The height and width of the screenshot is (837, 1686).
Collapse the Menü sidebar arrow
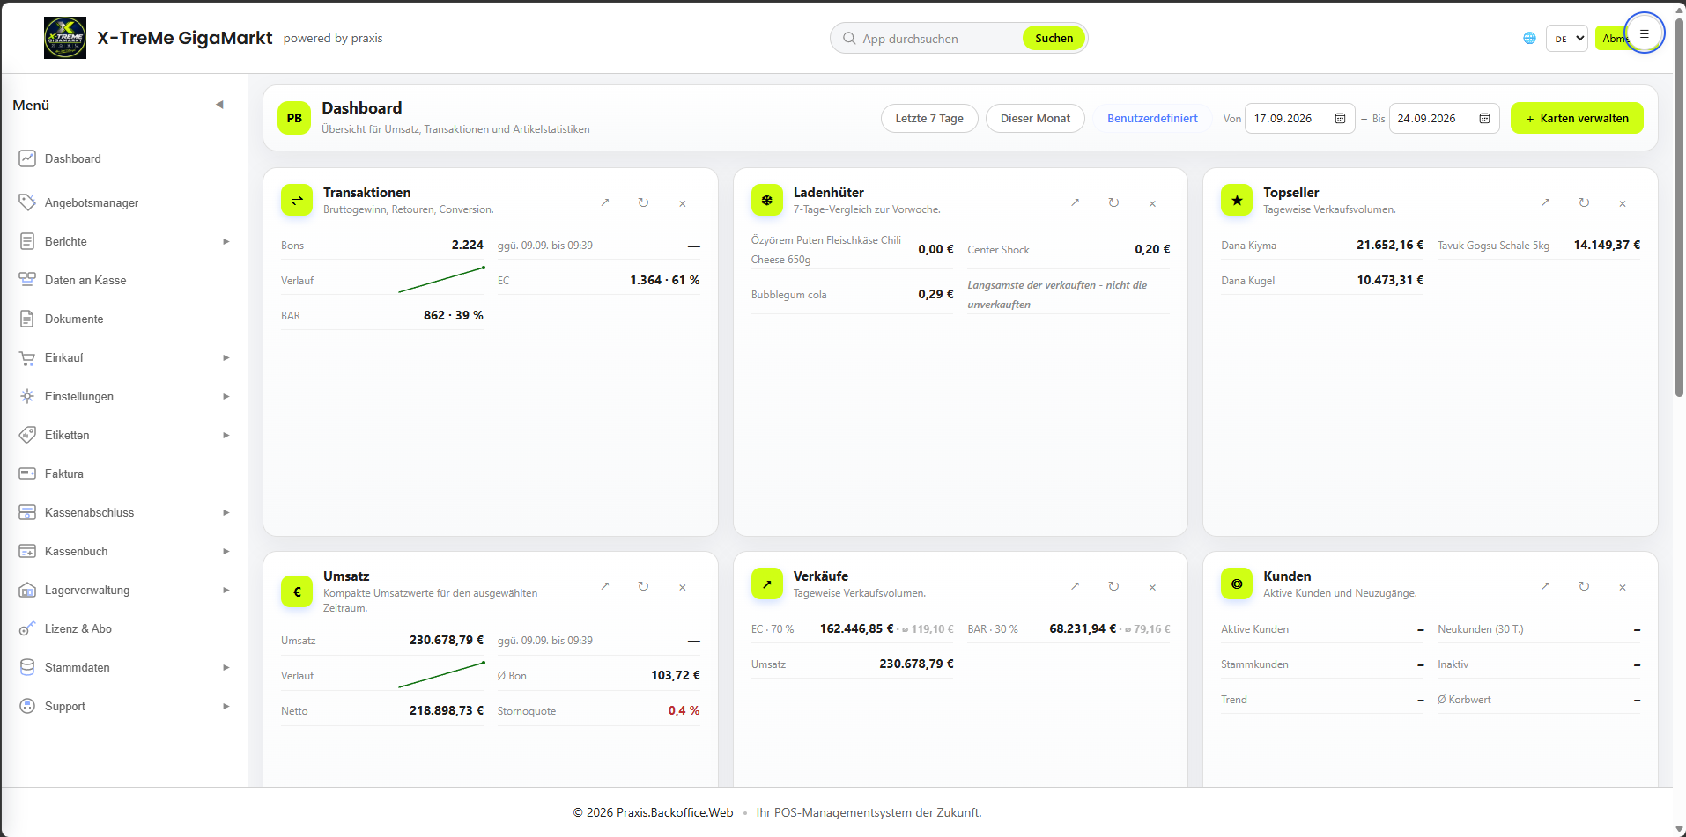pyautogui.click(x=219, y=105)
